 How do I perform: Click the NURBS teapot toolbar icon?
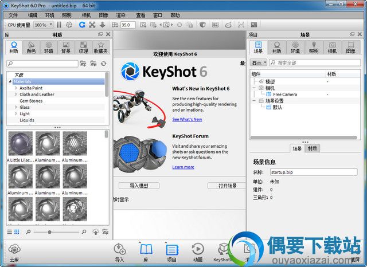(228, 25)
